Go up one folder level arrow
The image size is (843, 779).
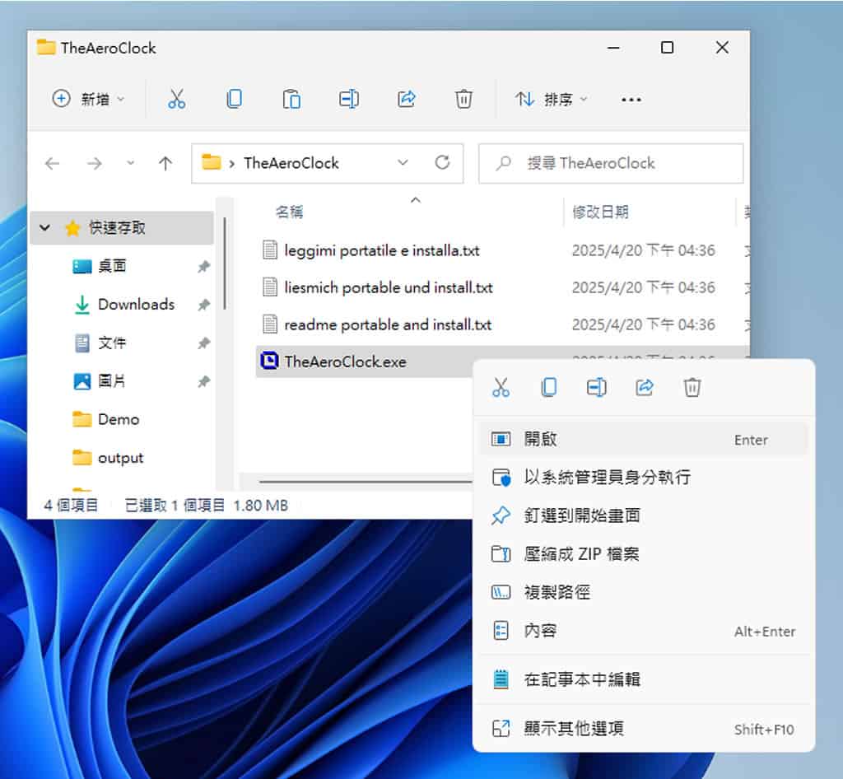tap(165, 163)
